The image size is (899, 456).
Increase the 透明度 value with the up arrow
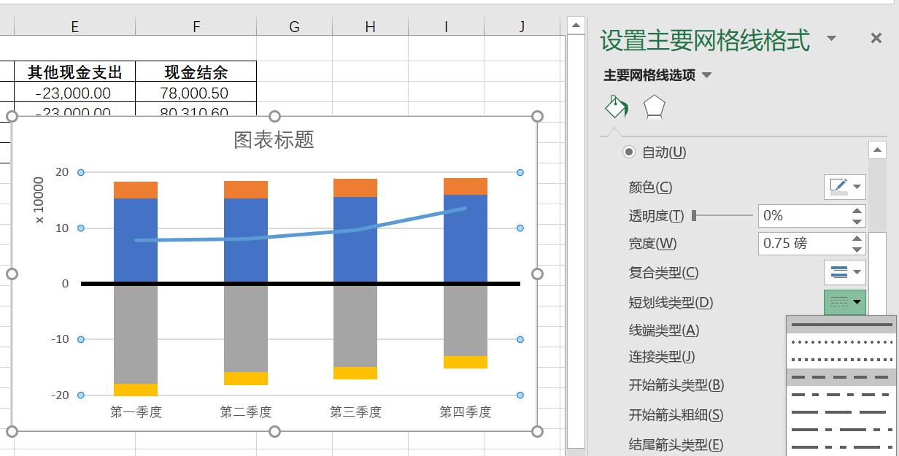point(857,210)
